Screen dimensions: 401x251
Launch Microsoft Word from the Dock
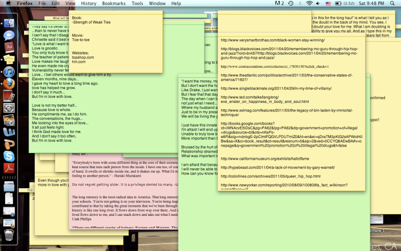tap(9, 132)
